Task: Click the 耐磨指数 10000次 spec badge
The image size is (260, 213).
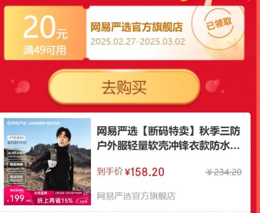Action: pyautogui.click(x=17, y=179)
